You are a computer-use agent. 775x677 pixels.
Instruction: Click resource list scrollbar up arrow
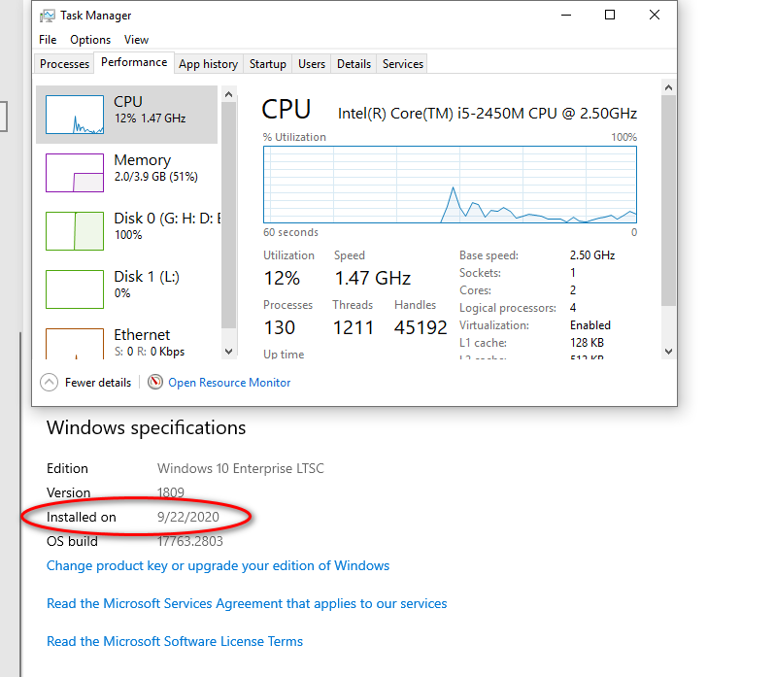[x=228, y=94]
